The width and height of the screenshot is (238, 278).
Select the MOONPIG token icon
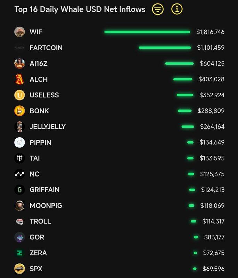(x=19, y=206)
